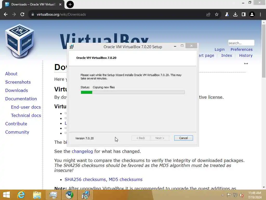Reload the VirtualBox downloads page
Screen dimensions: 266x200
click(x=22, y=15)
